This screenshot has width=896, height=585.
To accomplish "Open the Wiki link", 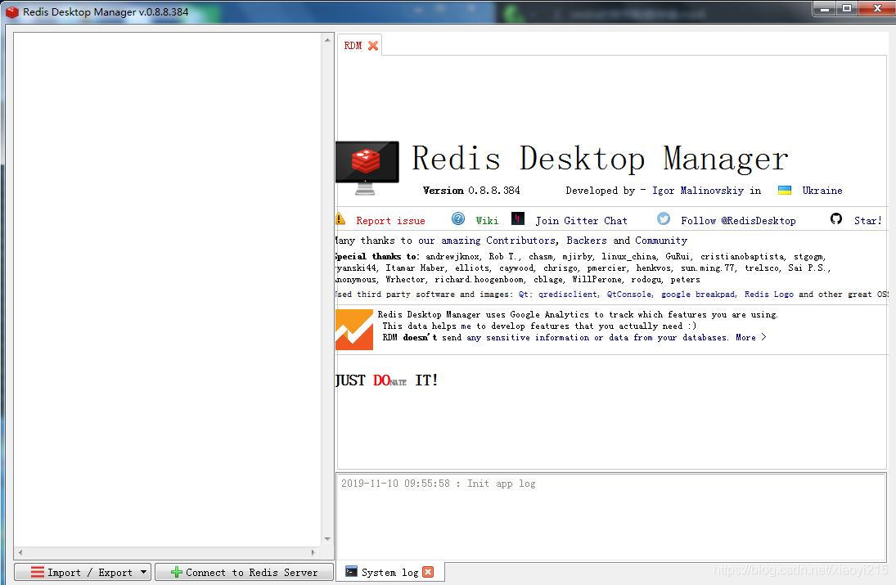I will point(487,221).
